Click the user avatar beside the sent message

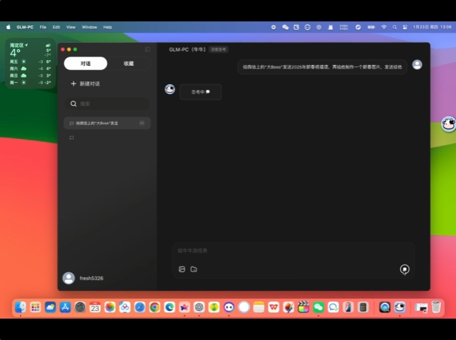pos(417,64)
